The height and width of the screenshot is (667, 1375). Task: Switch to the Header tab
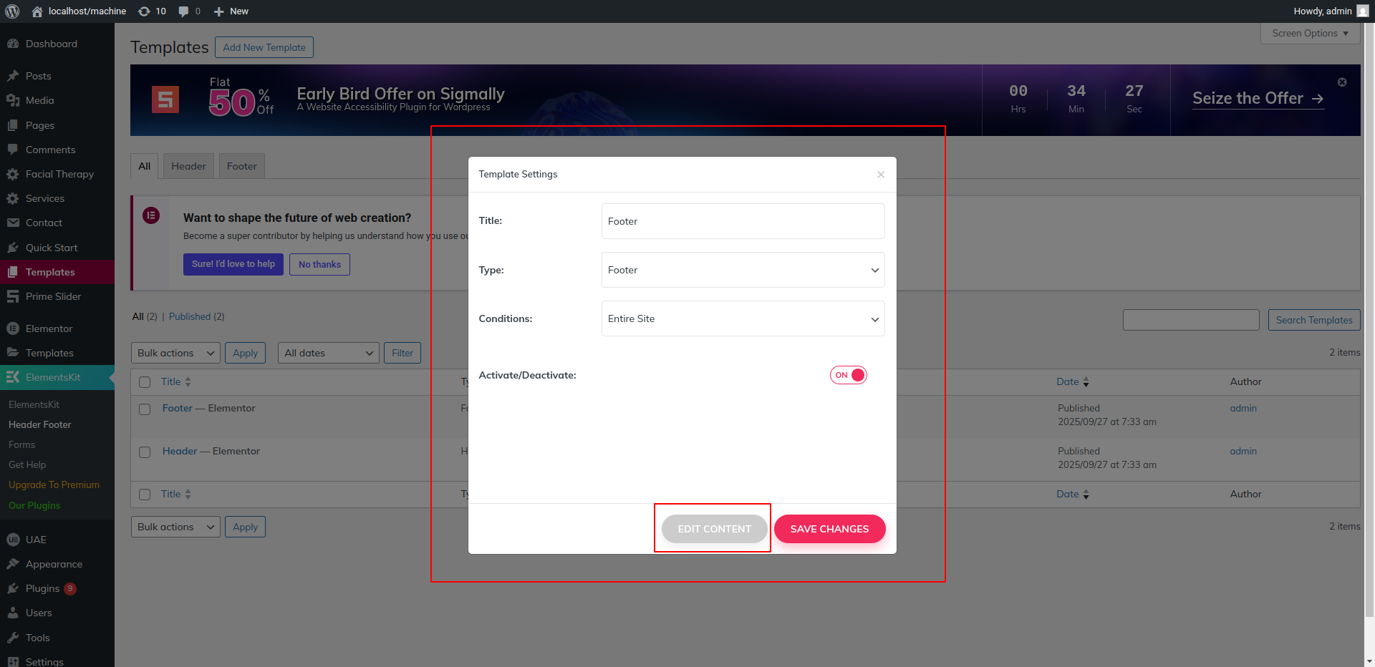click(188, 166)
